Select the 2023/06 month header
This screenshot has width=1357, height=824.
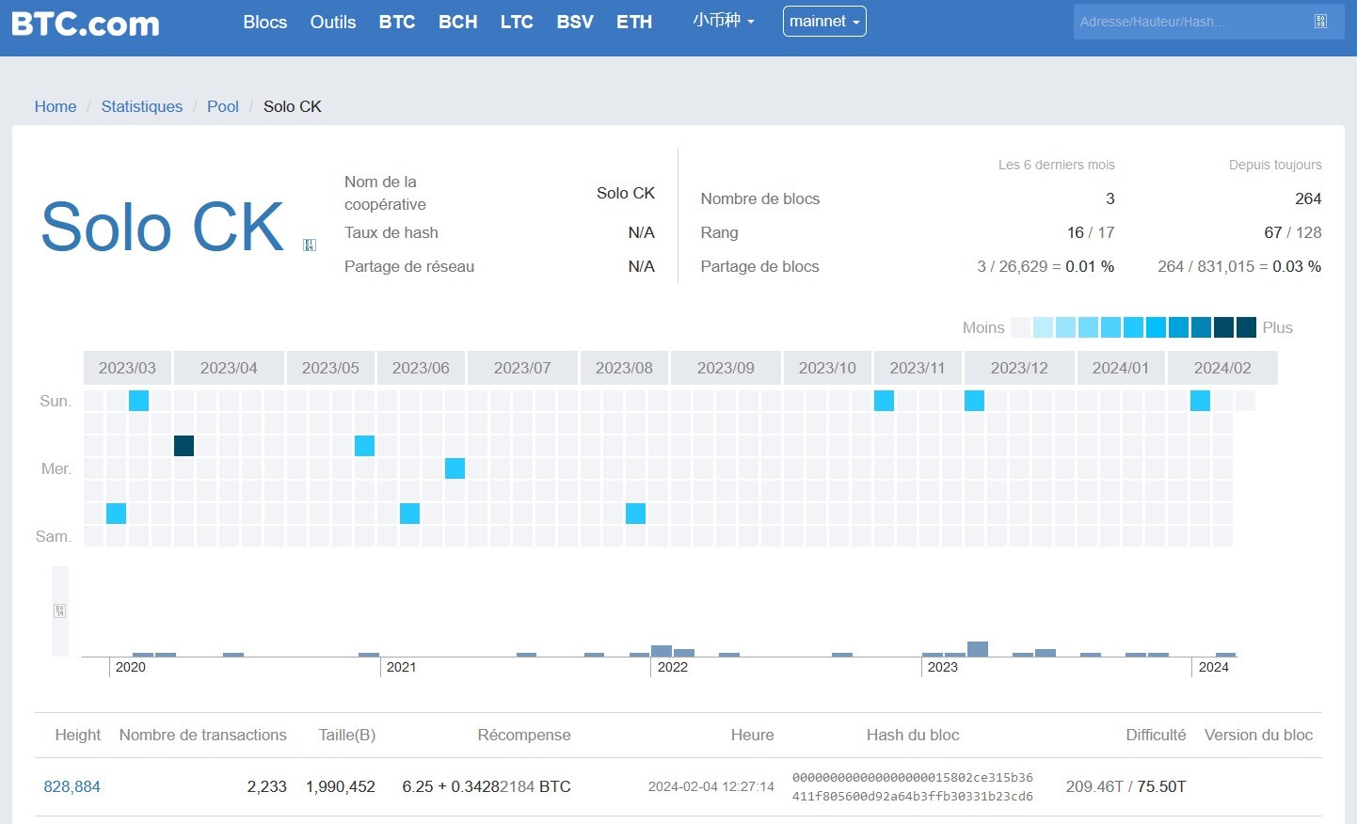click(421, 368)
